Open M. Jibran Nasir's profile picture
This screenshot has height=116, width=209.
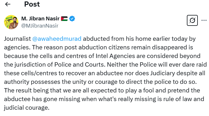pos(11,22)
